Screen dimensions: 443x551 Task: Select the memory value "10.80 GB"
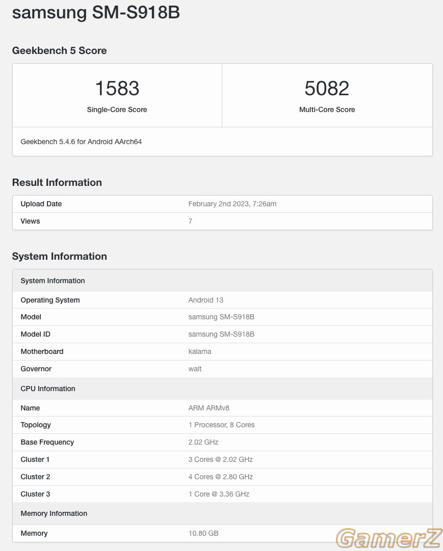(x=203, y=533)
